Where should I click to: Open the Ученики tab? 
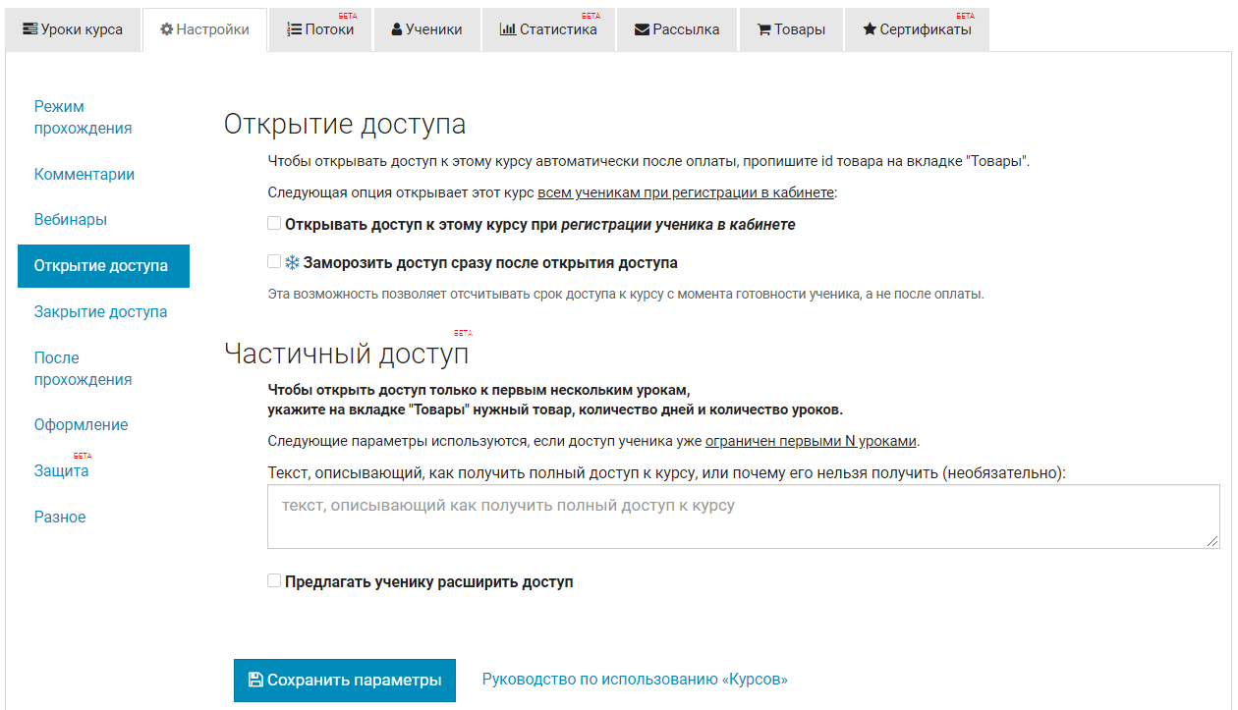(426, 29)
